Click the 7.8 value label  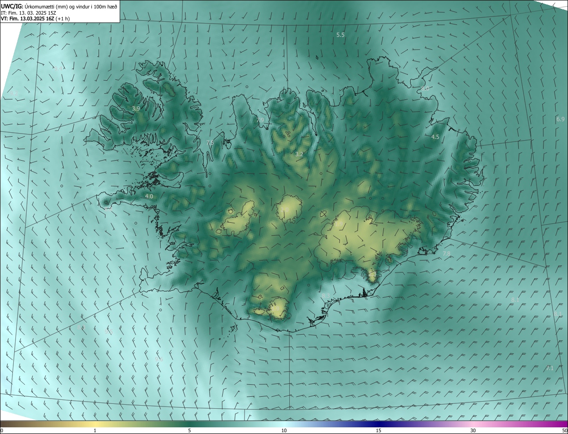(446, 253)
